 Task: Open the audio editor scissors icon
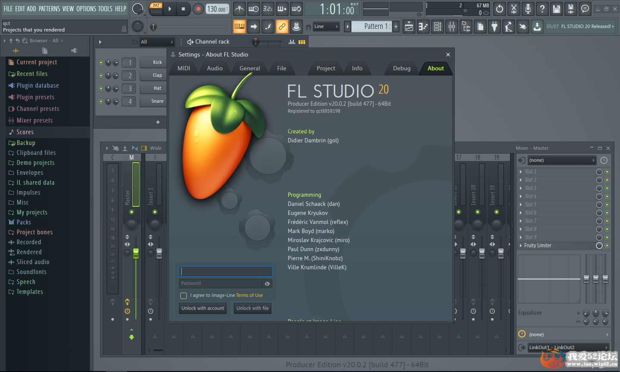point(514,9)
